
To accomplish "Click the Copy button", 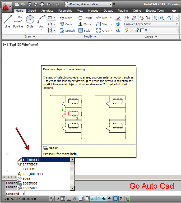I will point(66,24).
